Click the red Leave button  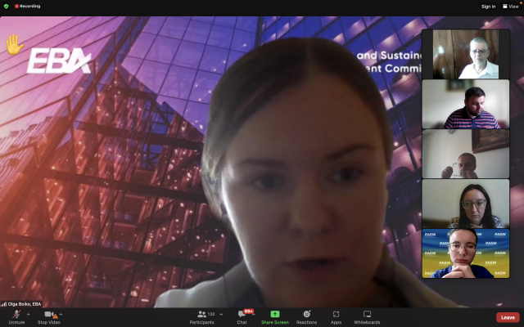[x=508, y=317]
